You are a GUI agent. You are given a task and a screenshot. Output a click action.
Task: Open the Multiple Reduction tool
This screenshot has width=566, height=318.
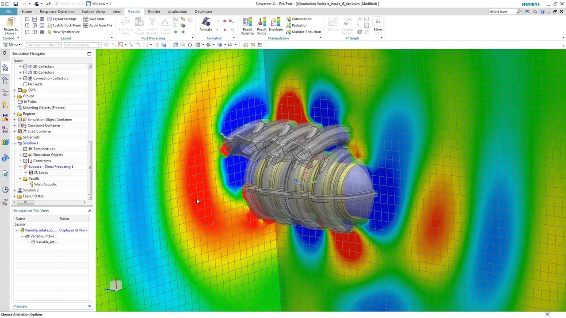306,31
